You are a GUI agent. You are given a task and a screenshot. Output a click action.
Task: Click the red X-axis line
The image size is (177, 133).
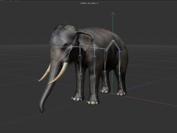point(145,100)
